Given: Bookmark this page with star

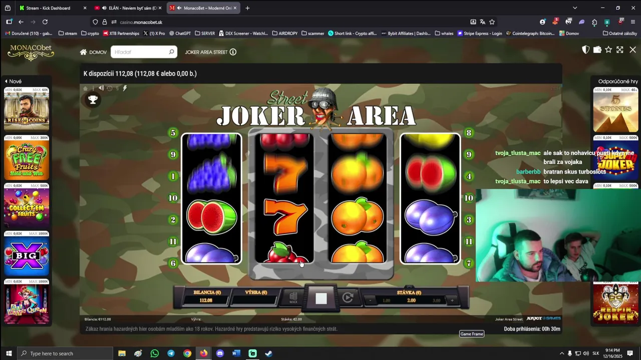Looking at the screenshot, I should tap(492, 22).
